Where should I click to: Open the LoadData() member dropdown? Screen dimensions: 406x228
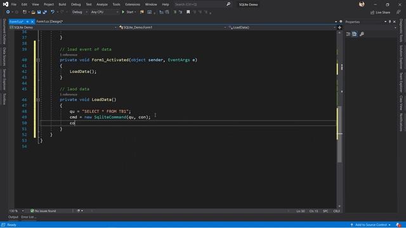282,27
